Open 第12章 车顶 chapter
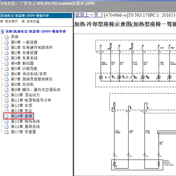Viewport: 176px width, 176px height. 22,106
